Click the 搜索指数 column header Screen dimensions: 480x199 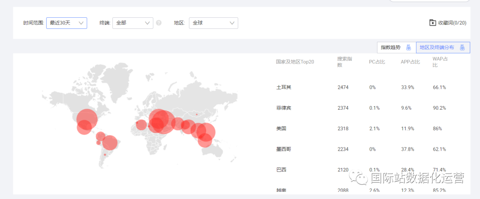point(344,62)
